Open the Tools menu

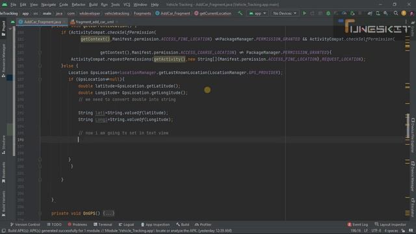(115, 5)
